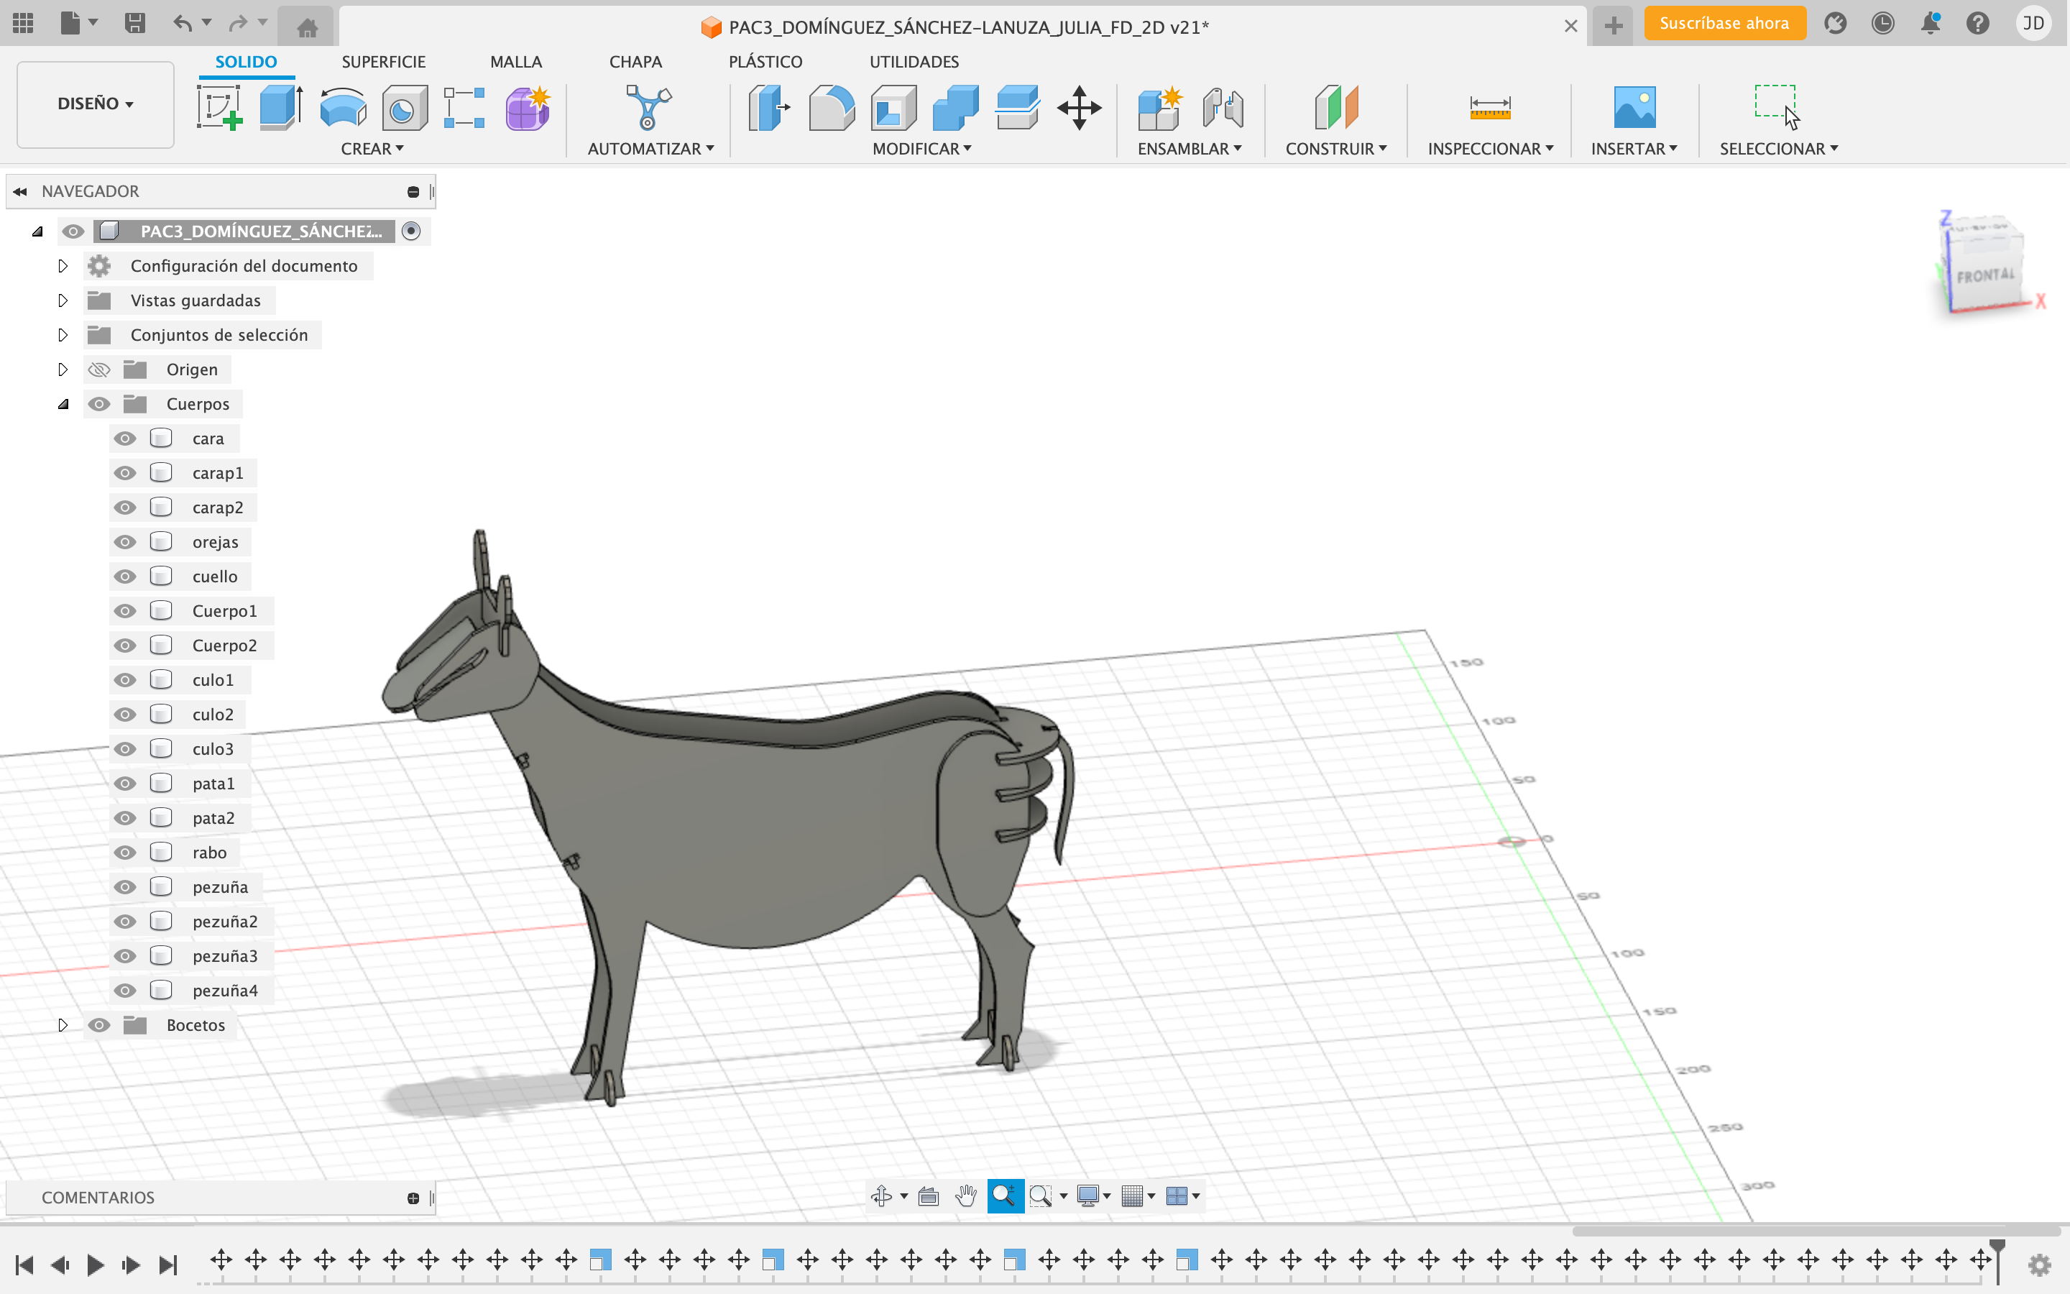Select the Hole tool
The image size is (2070, 1294).
405,108
